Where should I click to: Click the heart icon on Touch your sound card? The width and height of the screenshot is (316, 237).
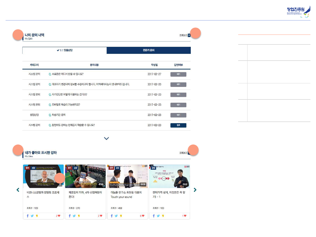pyautogui.click(x=143, y=216)
